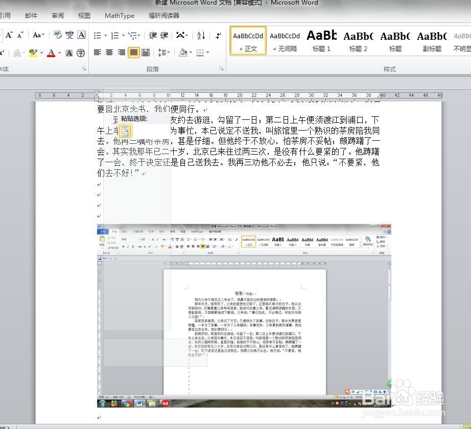
Task: Open the 视图 ribbon tab
Action: click(84, 16)
